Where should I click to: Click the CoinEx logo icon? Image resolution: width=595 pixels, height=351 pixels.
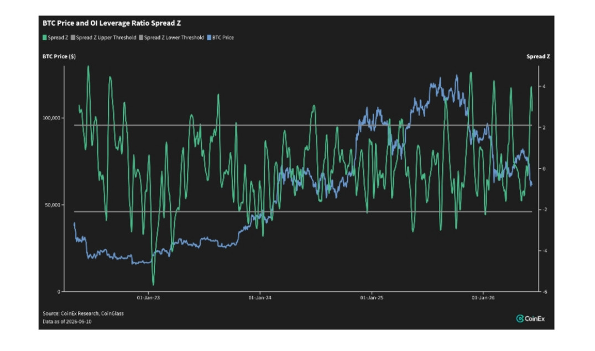coord(520,319)
